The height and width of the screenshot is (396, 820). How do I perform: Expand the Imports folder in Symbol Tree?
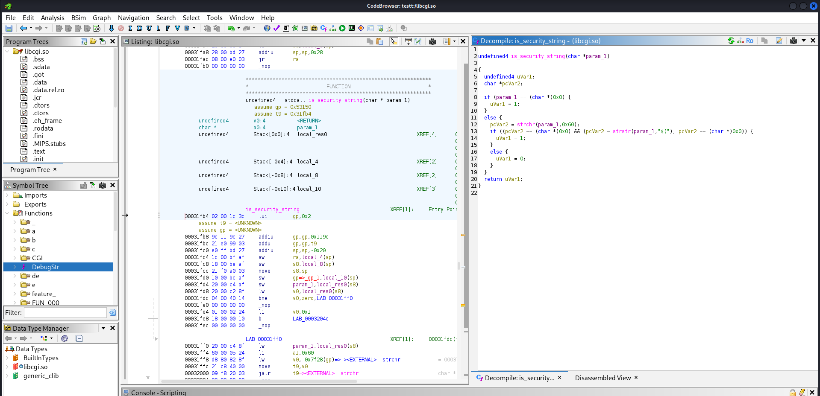point(7,195)
